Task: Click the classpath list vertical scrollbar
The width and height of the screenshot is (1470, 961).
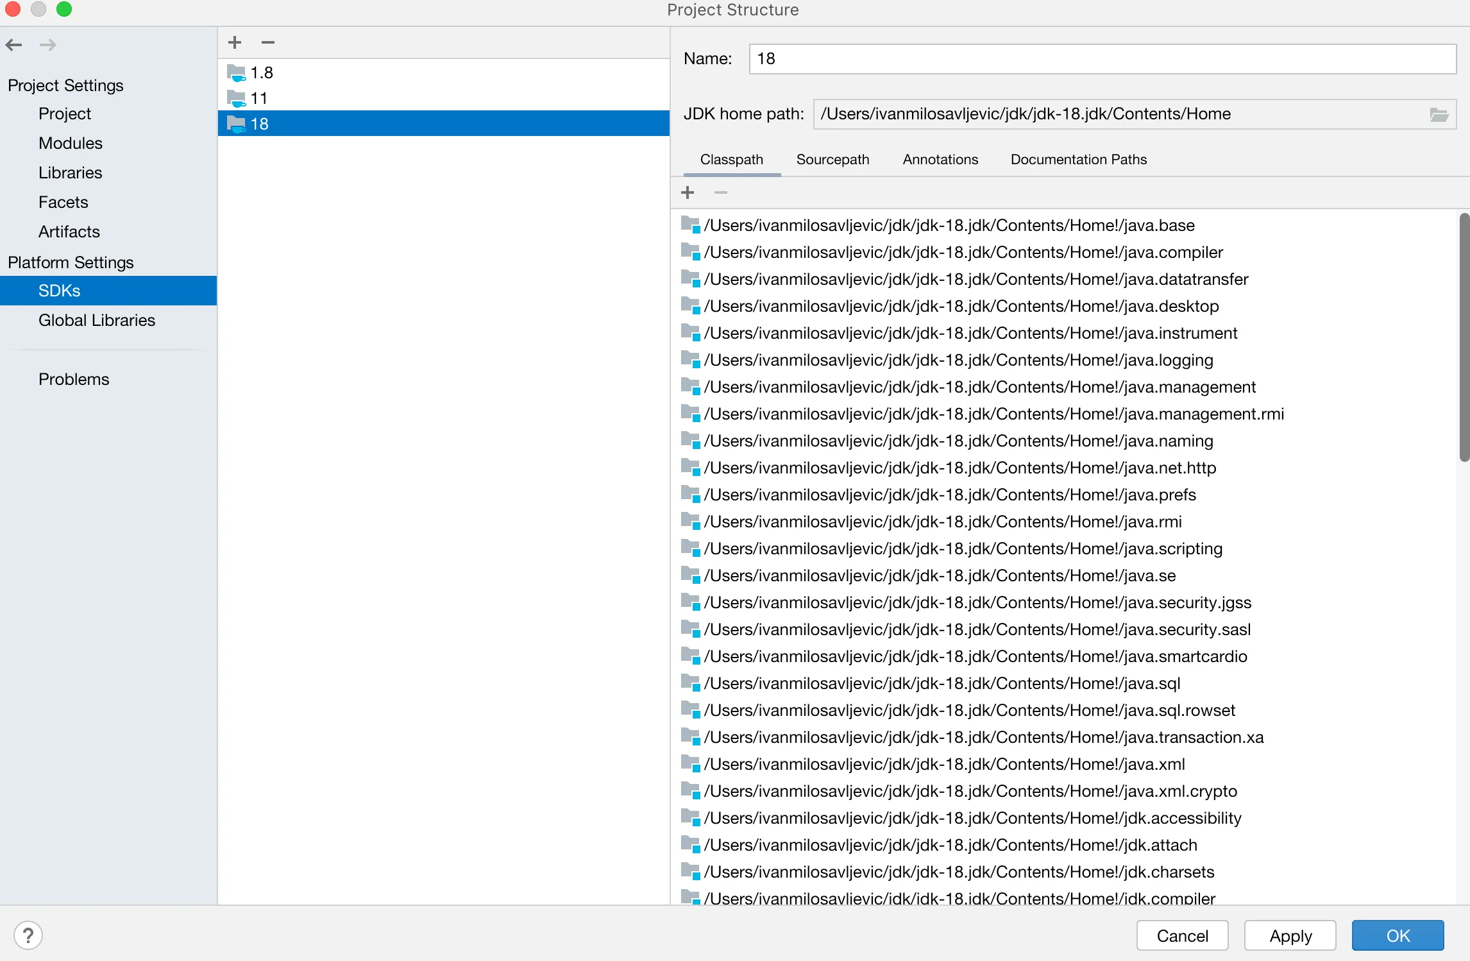Action: pyautogui.click(x=1464, y=337)
